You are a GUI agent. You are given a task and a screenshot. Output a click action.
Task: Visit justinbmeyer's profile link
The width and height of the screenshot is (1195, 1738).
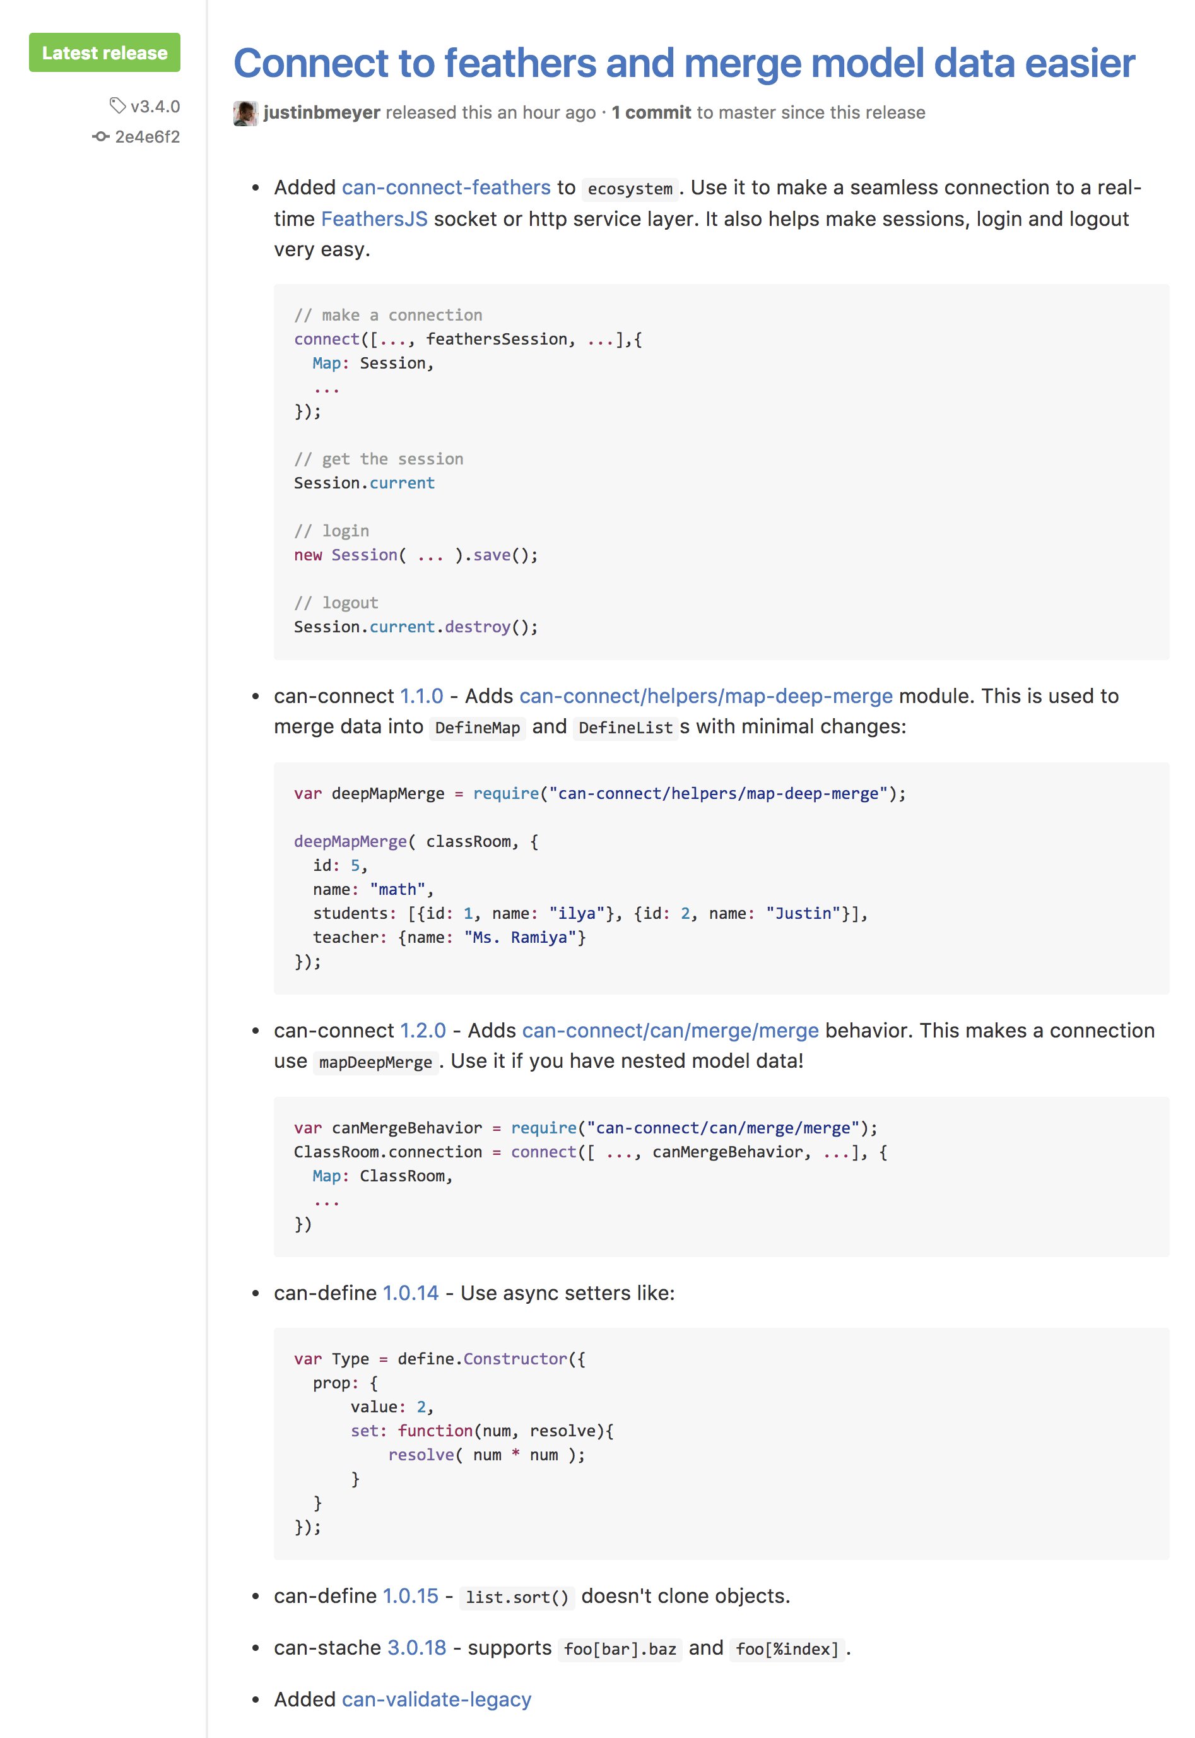(322, 112)
